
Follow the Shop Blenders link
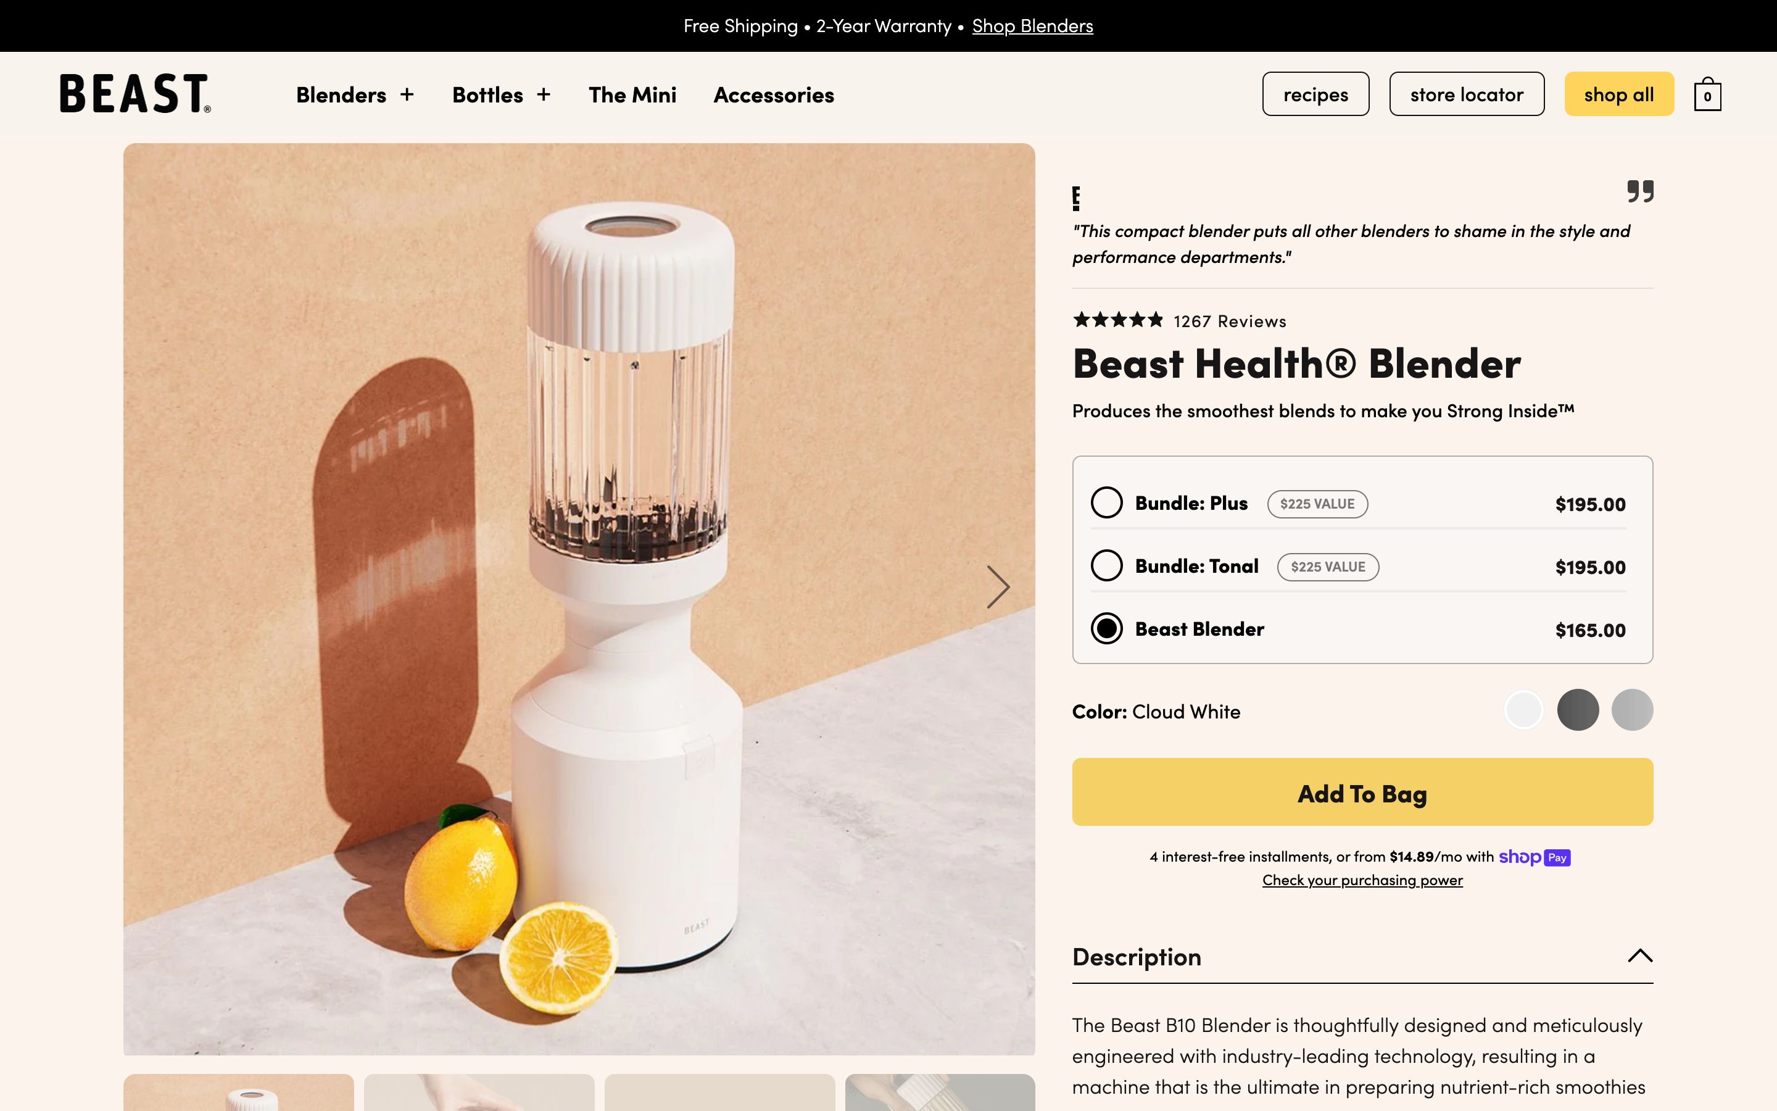[x=1032, y=26]
